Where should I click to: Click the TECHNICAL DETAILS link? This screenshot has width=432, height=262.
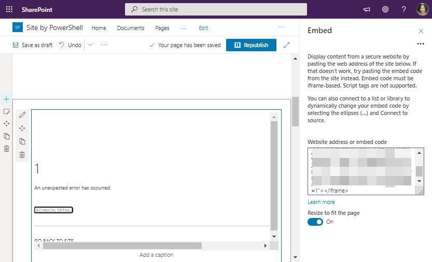click(53, 210)
